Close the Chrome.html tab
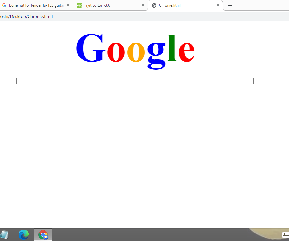The width and height of the screenshot is (289, 241). [218, 5]
